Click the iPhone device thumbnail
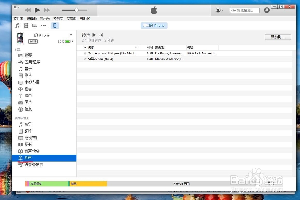This screenshot has height=200, width=300. point(20,38)
